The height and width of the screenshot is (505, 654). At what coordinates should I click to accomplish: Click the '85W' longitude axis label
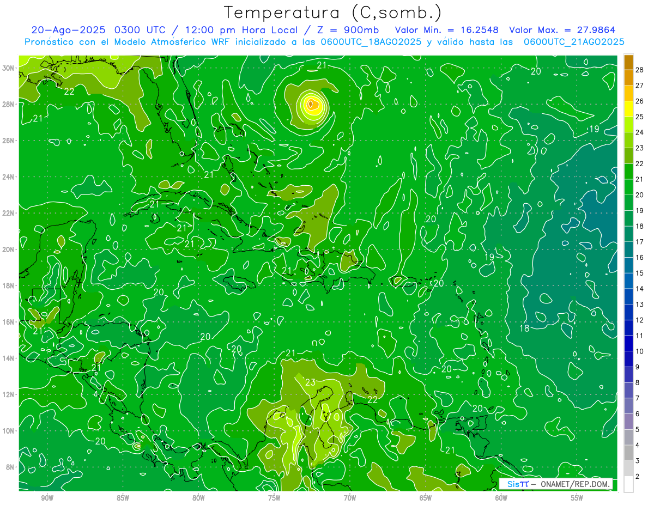coord(123,498)
